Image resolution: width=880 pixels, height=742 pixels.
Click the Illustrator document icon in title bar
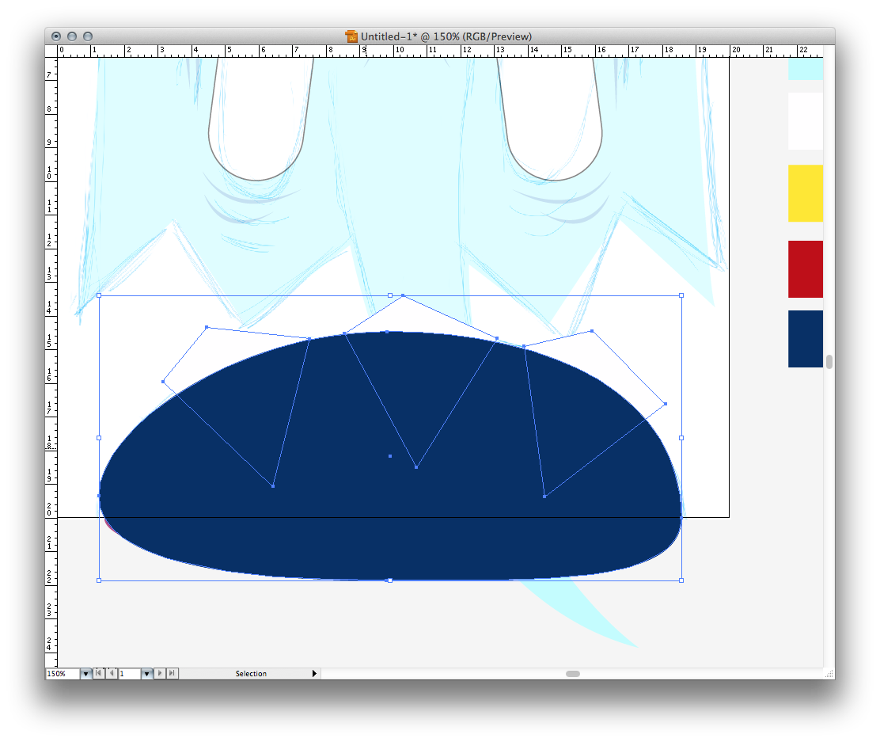[x=351, y=36]
